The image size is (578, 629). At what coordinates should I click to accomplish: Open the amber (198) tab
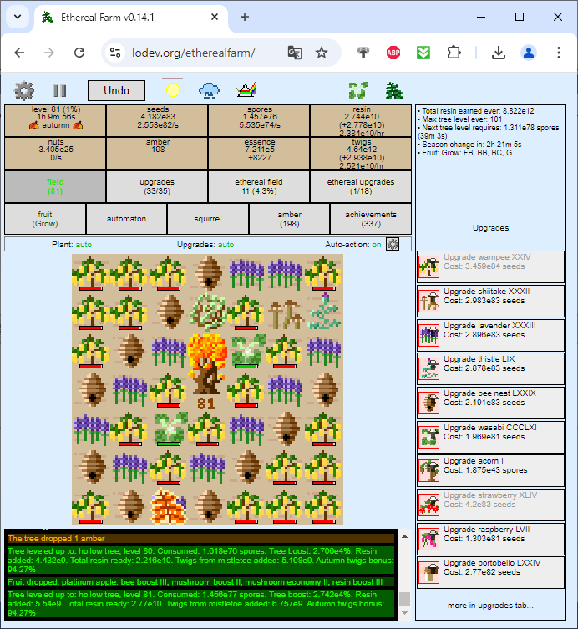tap(290, 219)
